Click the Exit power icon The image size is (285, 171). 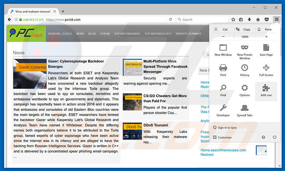coord(275,137)
